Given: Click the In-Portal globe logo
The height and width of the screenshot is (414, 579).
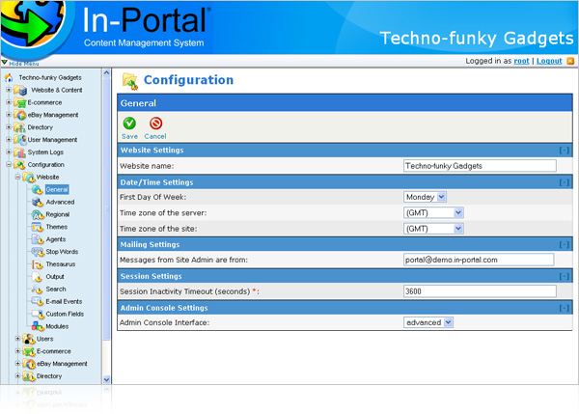Looking at the screenshot, I should (x=33, y=26).
